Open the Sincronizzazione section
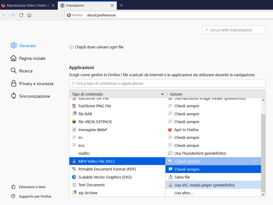 point(30,96)
